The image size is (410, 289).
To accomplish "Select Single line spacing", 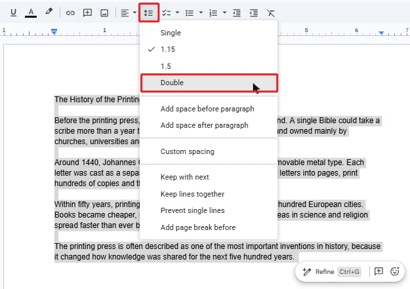I will tap(209, 33).
